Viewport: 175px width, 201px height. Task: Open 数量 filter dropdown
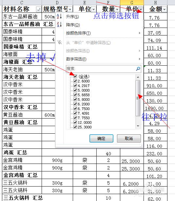click(x=117, y=9)
